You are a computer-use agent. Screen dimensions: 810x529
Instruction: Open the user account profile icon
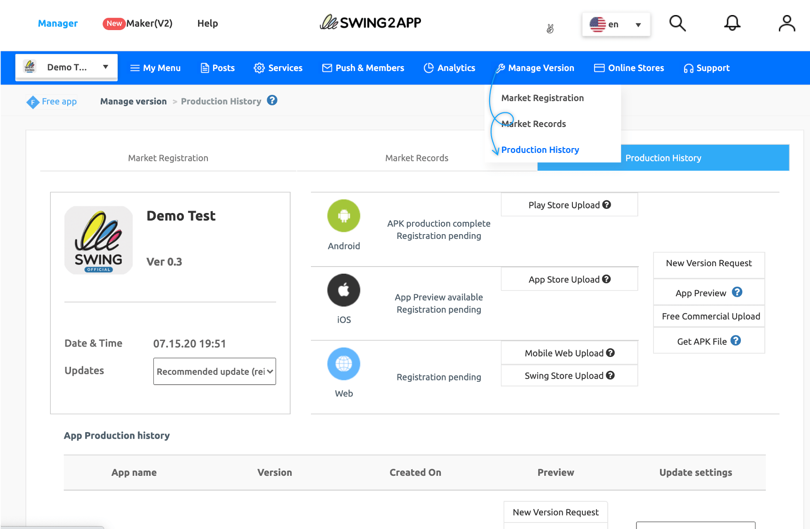click(x=786, y=23)
